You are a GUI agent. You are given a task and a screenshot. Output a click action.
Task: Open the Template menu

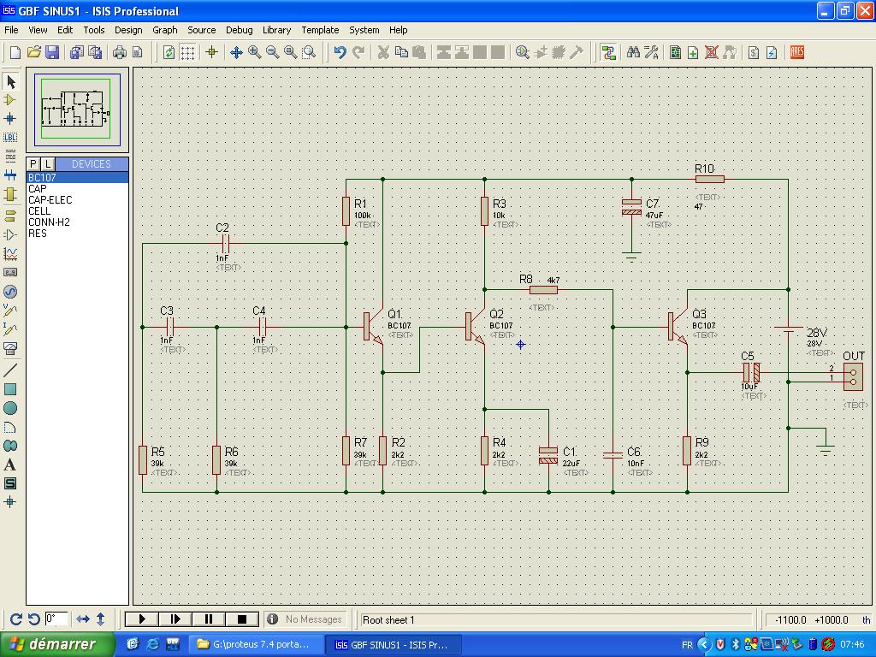click(320, 30)
